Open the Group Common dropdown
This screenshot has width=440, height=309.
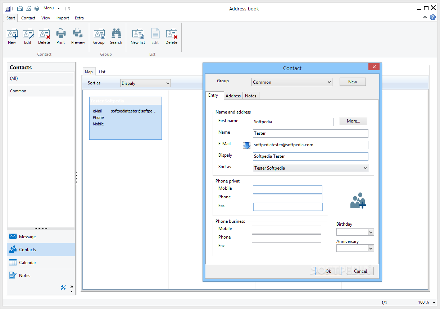tap(292, 82)
